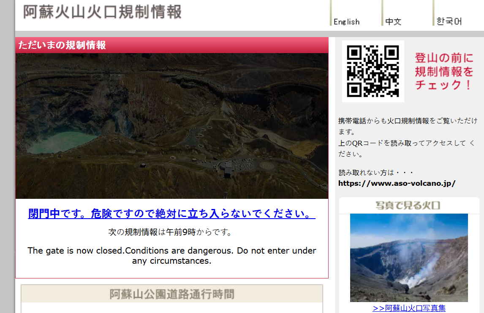Click the red 登山の前に規制情報をチェック text
This screenshot has height=313, width=484.
[x=444, y=71]
